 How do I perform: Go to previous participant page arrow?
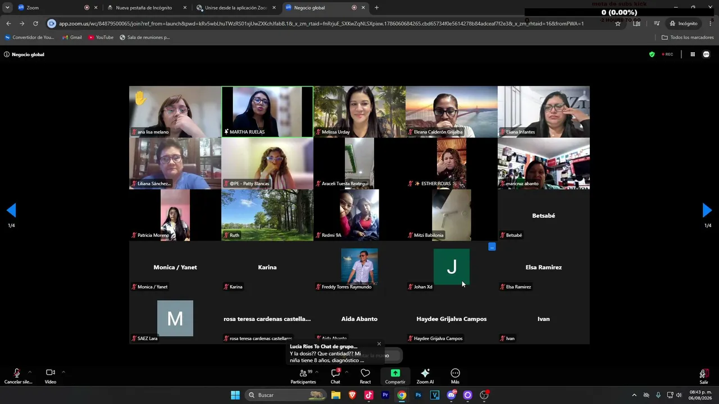point(11,210)
